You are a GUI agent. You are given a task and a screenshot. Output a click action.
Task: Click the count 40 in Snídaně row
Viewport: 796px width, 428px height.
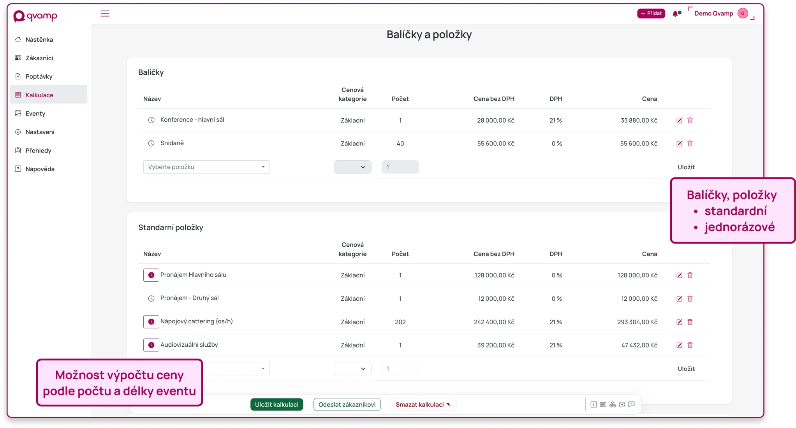(x=400, y=144)
